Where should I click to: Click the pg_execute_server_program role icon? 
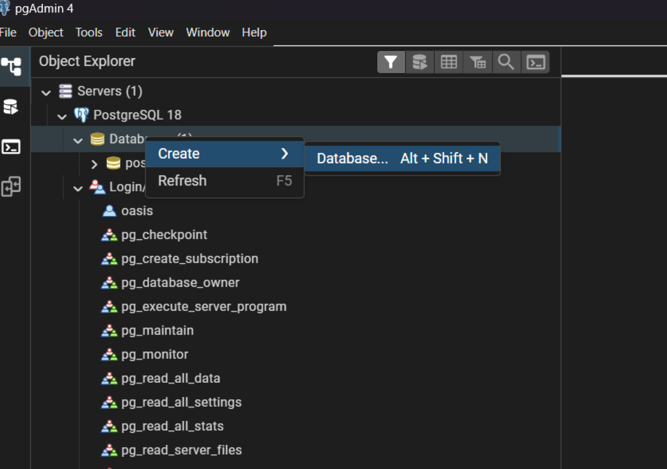(x=109, y=307)
